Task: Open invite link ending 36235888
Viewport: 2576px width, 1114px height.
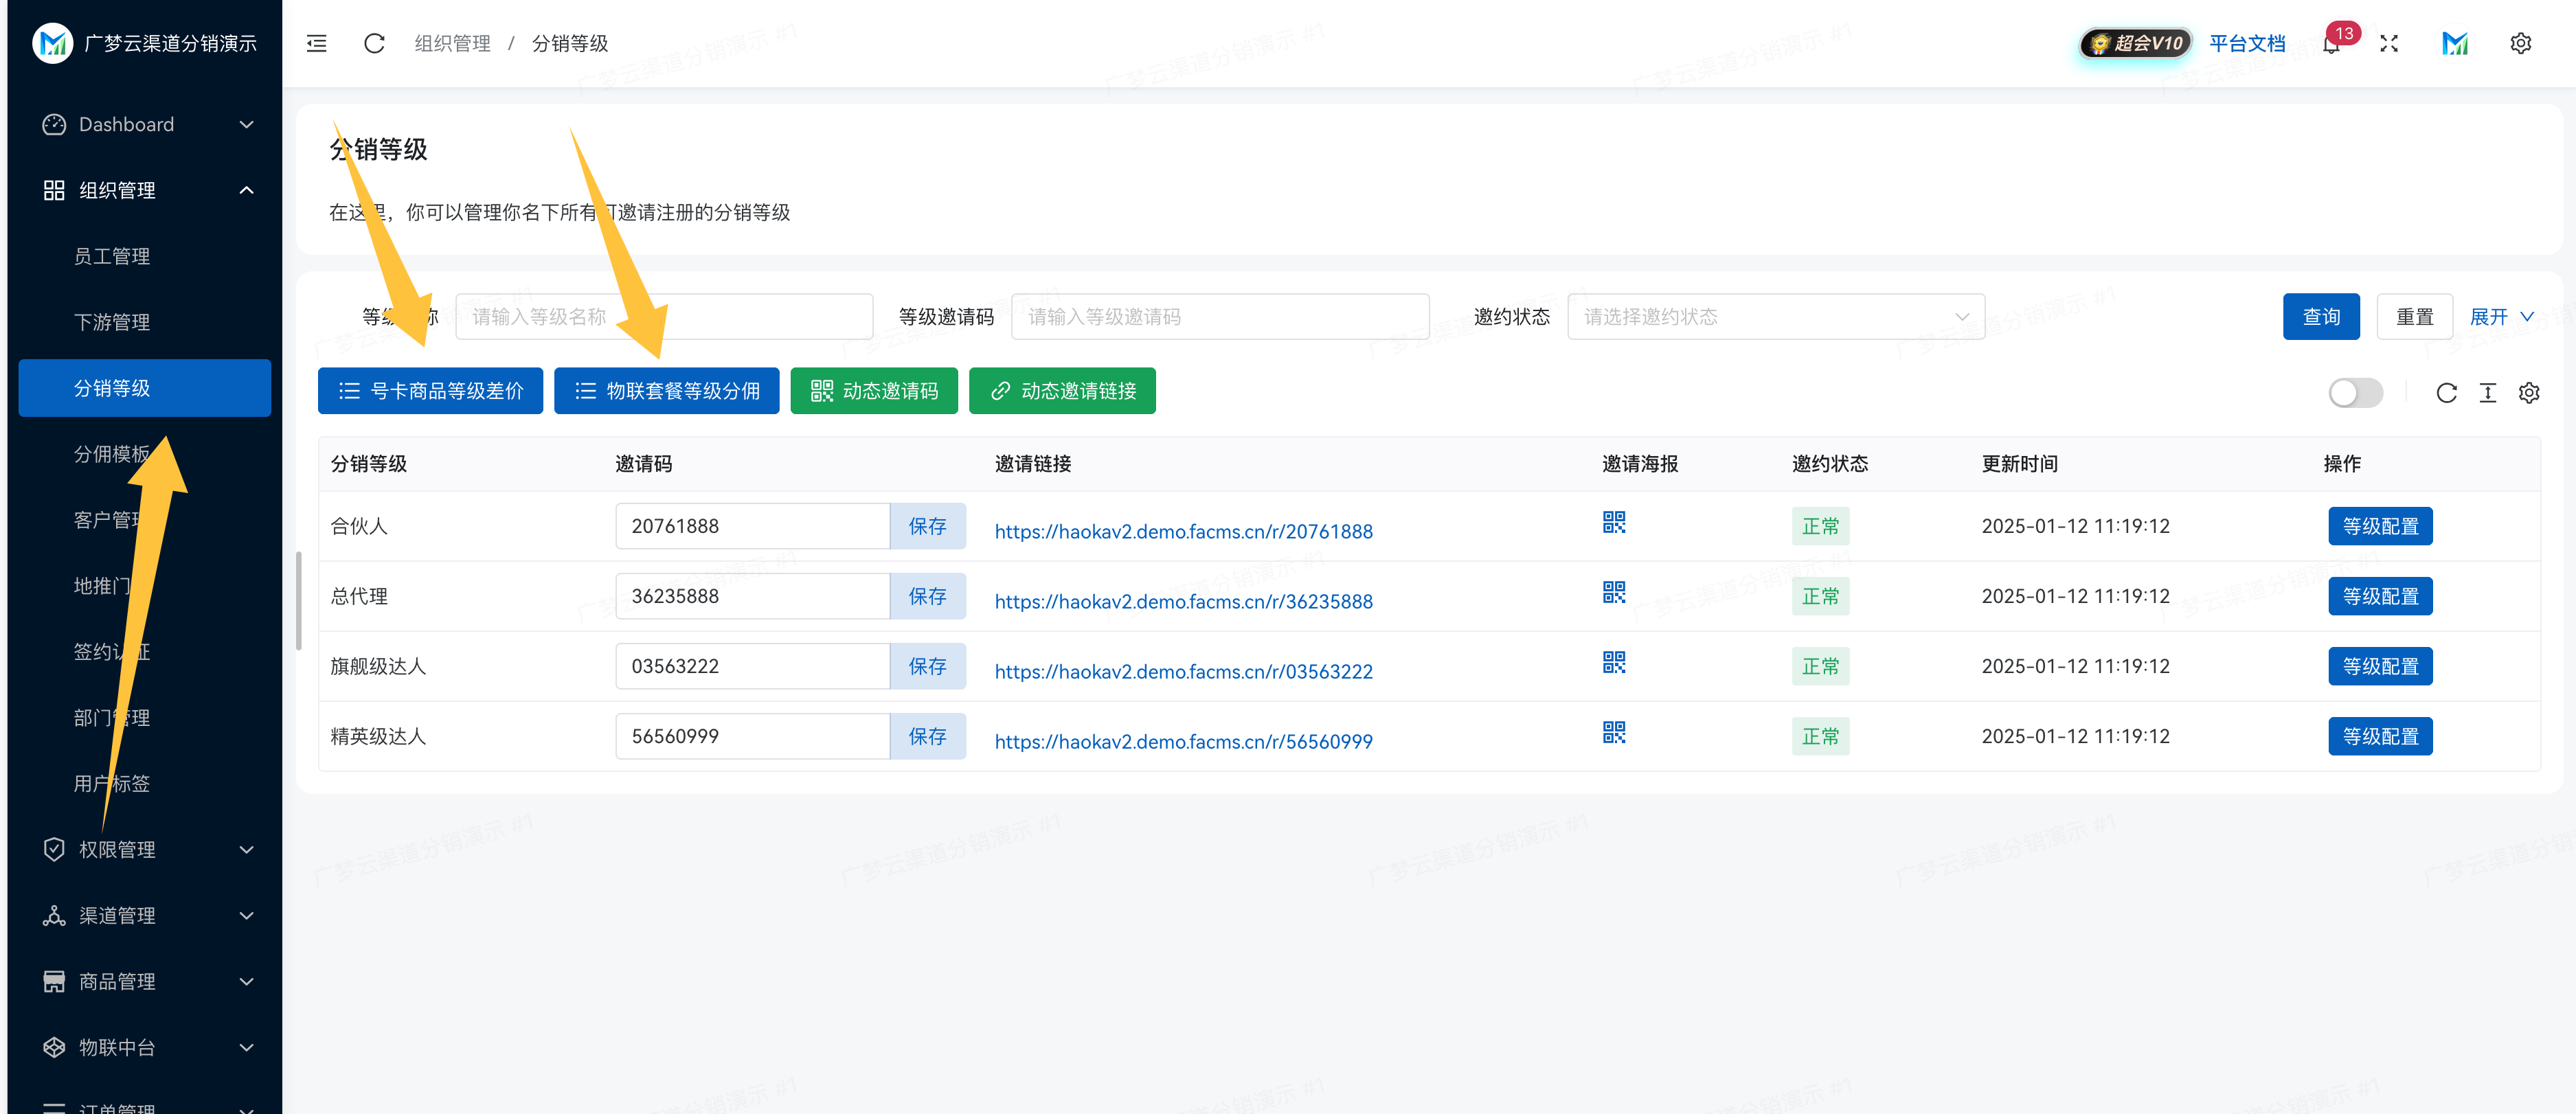Action: (1183, 601)
